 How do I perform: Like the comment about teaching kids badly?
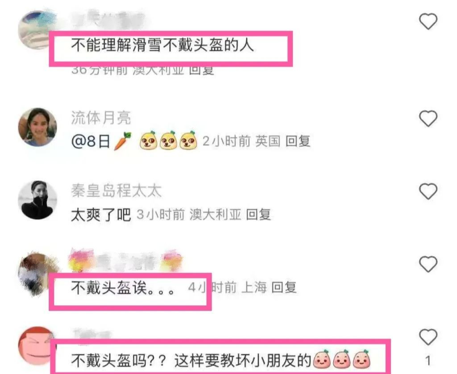[x=428, y=337]
